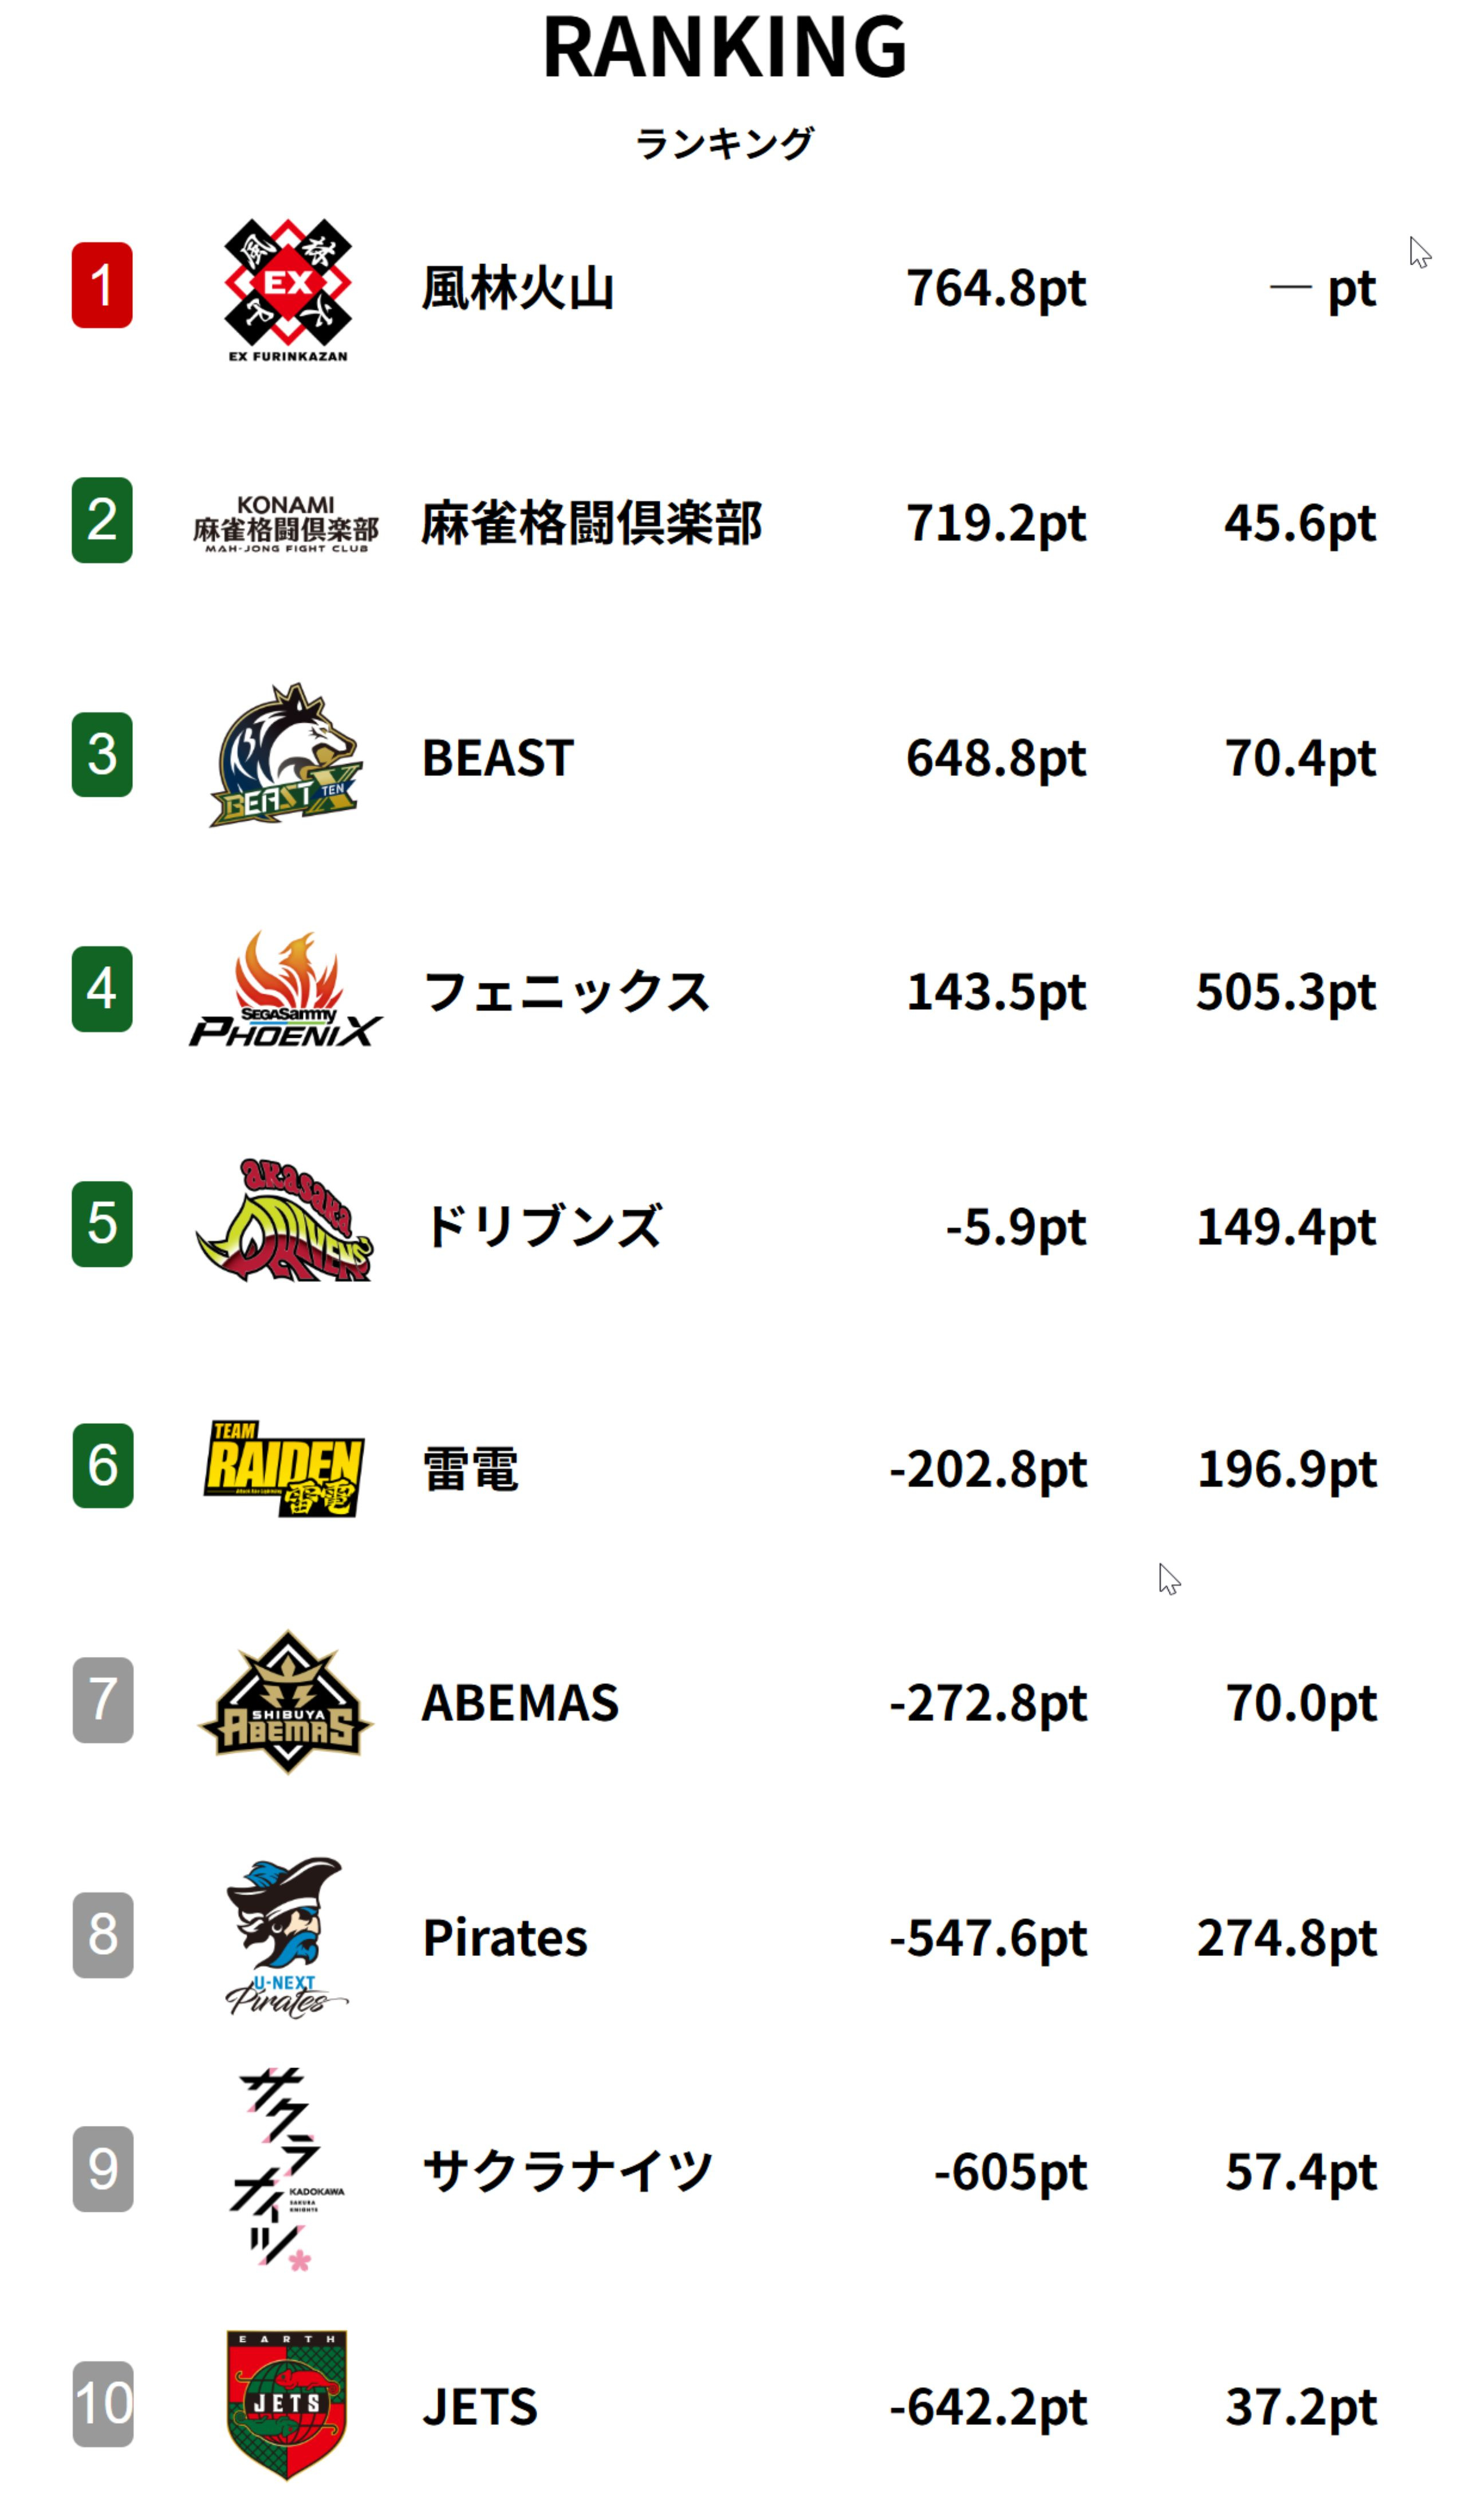Click the フェニックス team name

pyautogui.click(x=566, y=992)
